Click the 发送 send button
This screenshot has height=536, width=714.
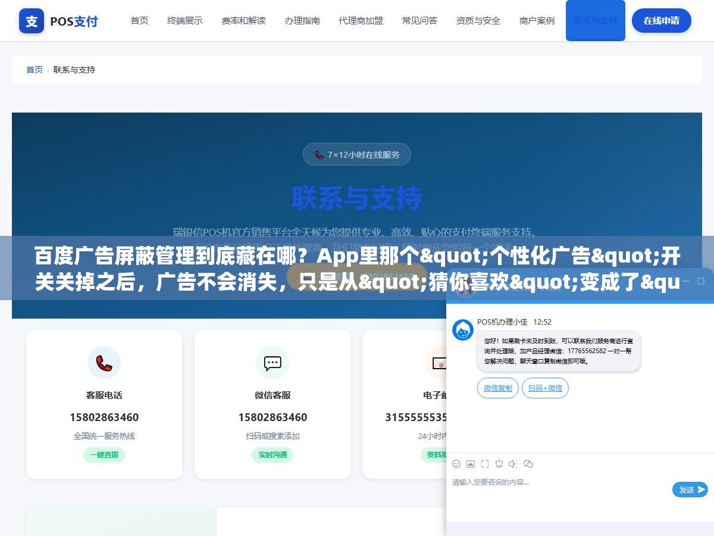click(690, 490)
